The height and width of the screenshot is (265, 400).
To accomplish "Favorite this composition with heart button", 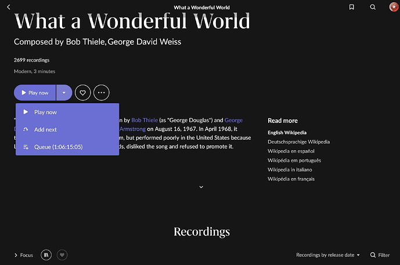I will (x=82, y=93).
